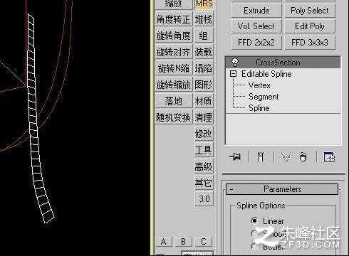
Task: Select the Bezier spline option
Action: pos(254,246)
